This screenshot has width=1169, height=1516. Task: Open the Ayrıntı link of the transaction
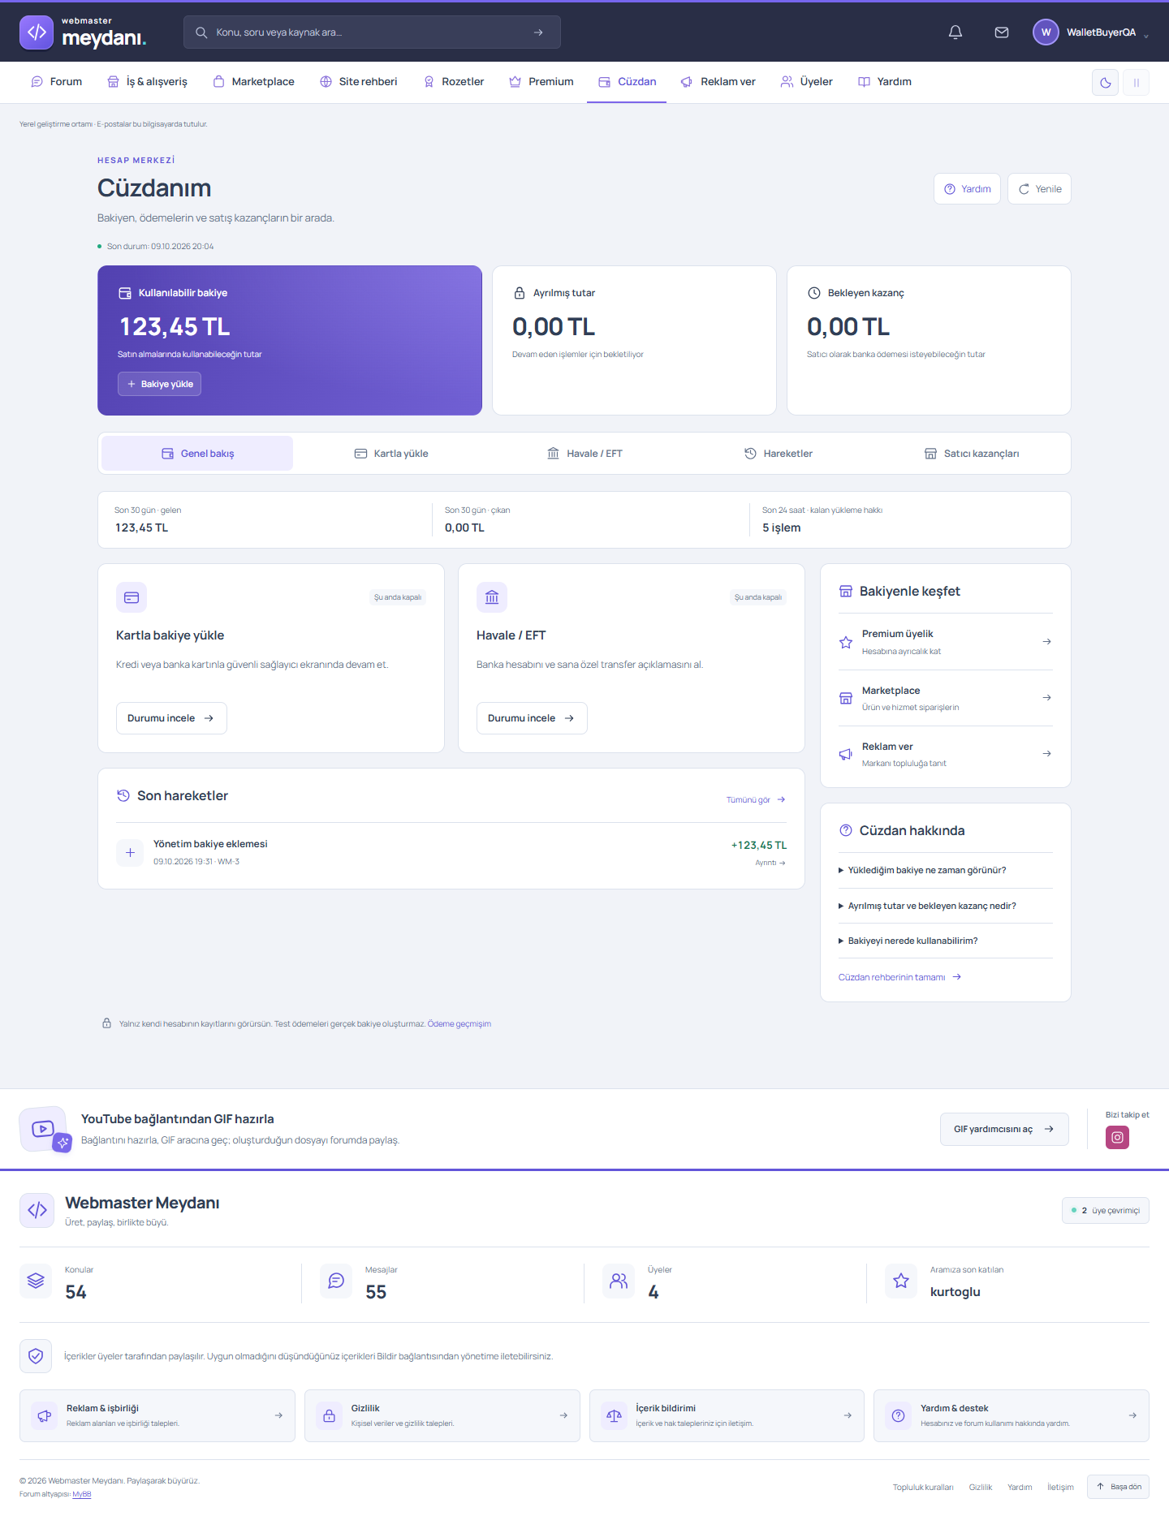pyautogui.click(x=770, y=863)
